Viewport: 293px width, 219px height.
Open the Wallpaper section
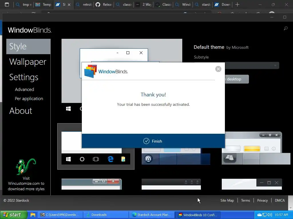28,62
